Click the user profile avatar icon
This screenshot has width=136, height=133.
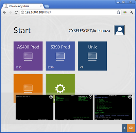click(119, 30)
